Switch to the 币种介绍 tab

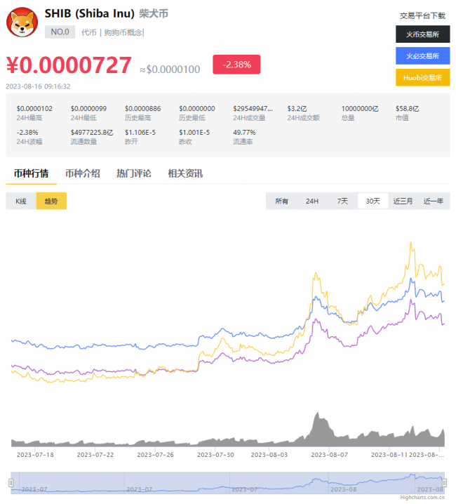tap(83, 173)
